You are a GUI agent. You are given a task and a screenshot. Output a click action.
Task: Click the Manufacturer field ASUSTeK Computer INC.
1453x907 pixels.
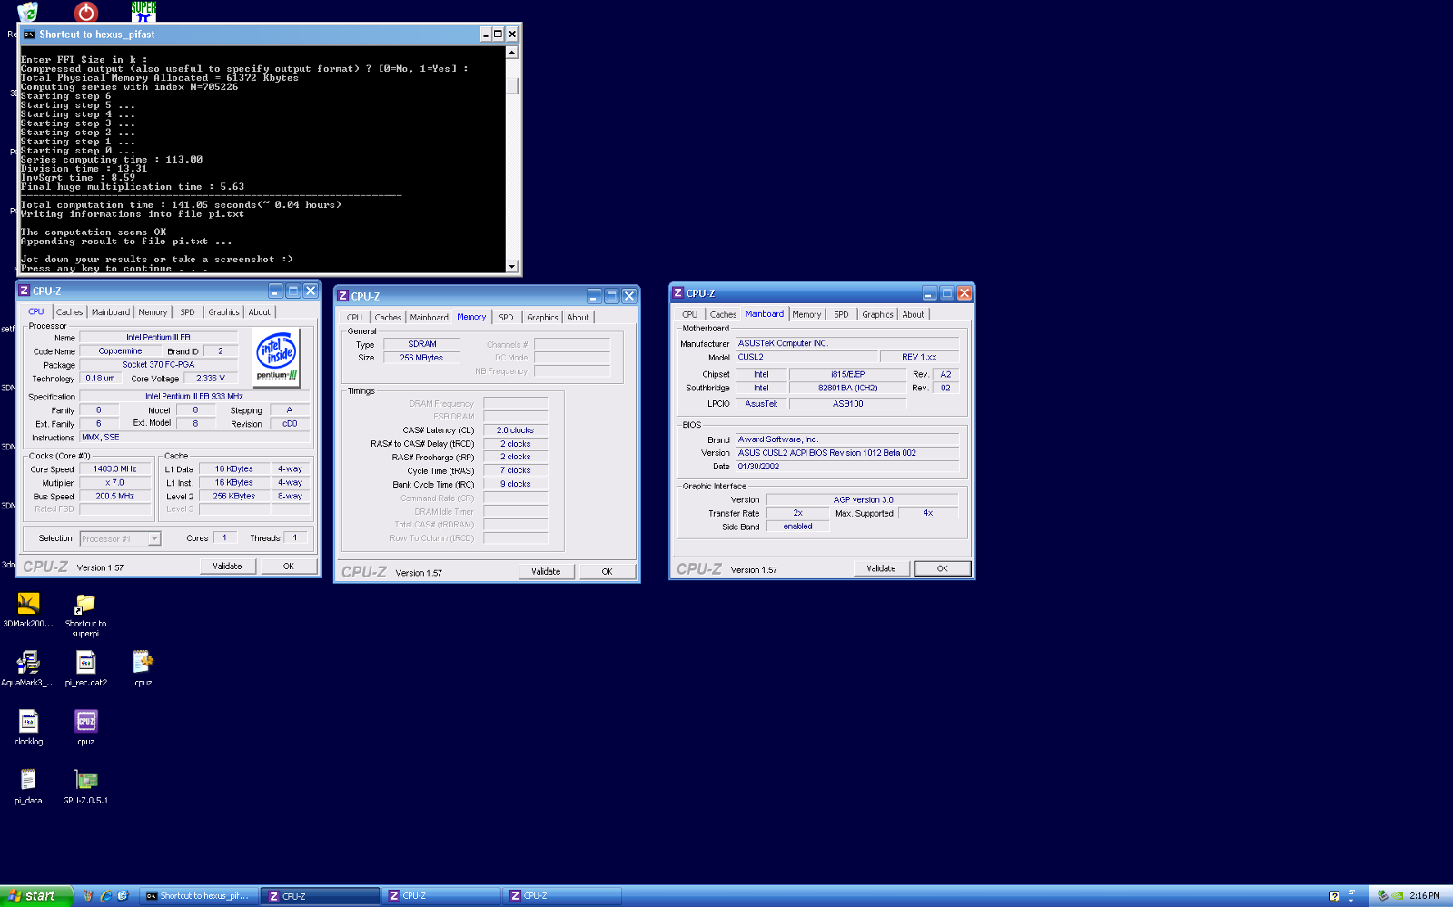pyautogui.click(x=846, y=344)
